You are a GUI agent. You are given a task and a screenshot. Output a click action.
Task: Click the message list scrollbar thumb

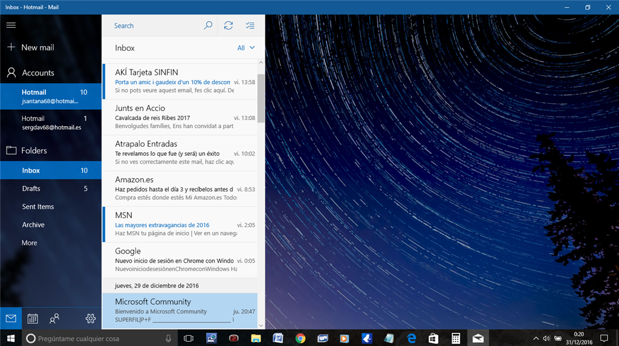[x=261, y=98]
